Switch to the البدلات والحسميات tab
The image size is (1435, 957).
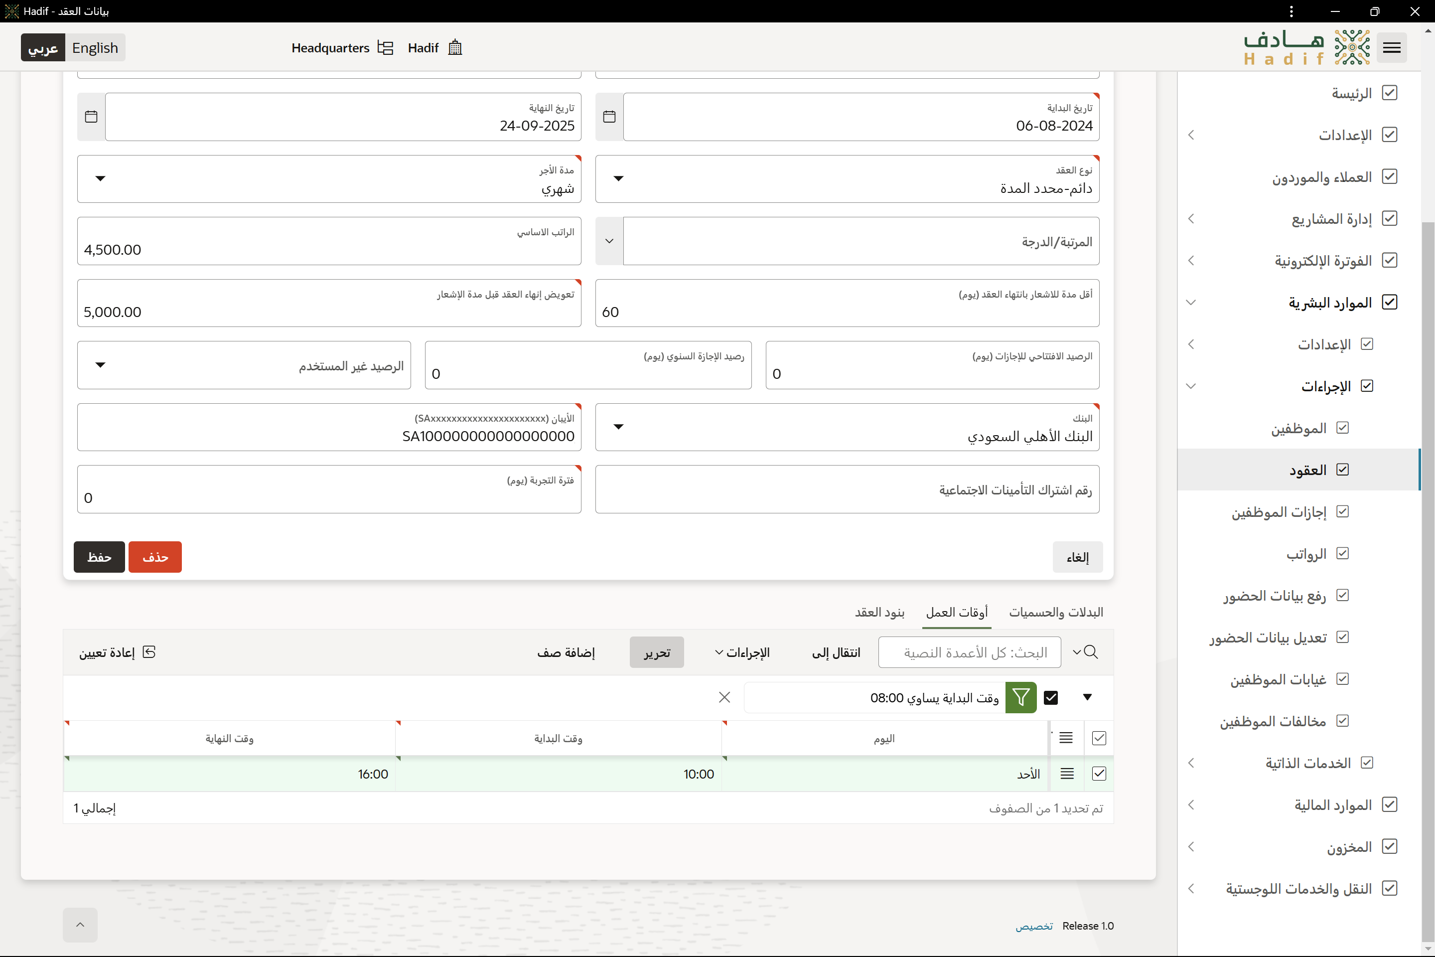coord(1056,612)
